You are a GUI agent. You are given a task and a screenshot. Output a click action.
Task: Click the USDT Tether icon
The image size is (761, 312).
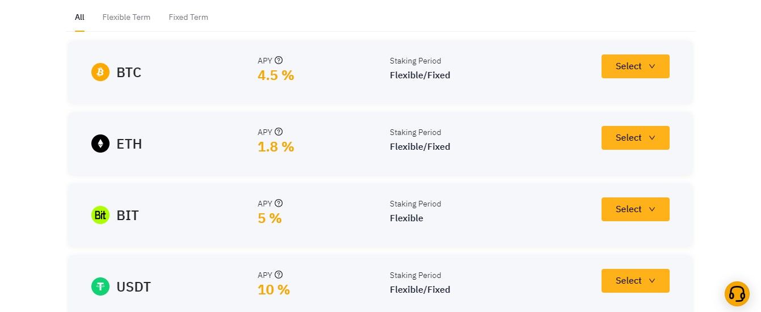[x=100, y=287]
